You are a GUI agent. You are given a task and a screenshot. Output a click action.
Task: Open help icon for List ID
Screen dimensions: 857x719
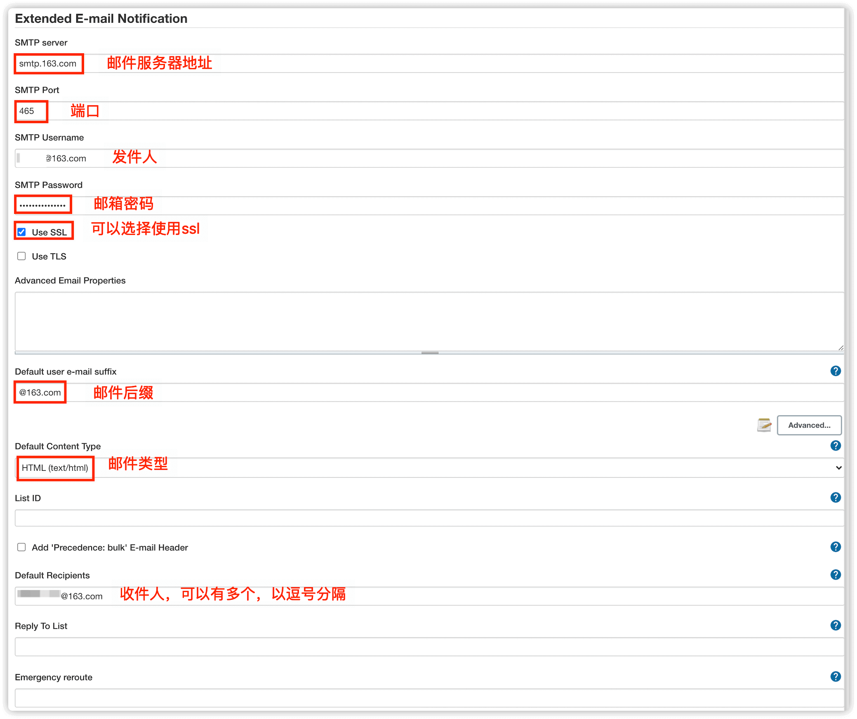point(835,498)
